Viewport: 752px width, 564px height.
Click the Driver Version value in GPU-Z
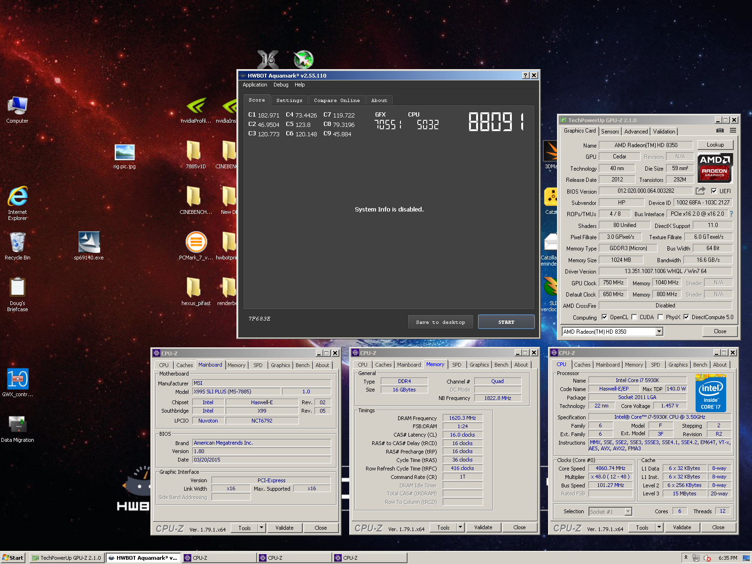[x=665, y=271]
